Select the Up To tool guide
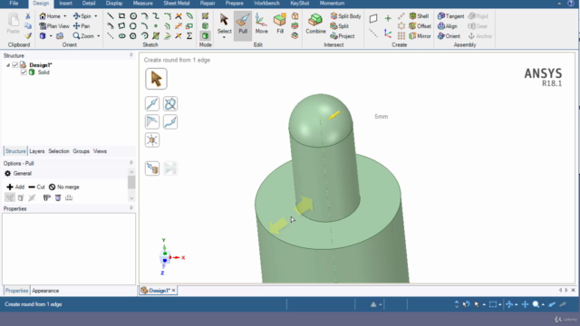This screenshot has width=580, height=326. pos(152,168)
